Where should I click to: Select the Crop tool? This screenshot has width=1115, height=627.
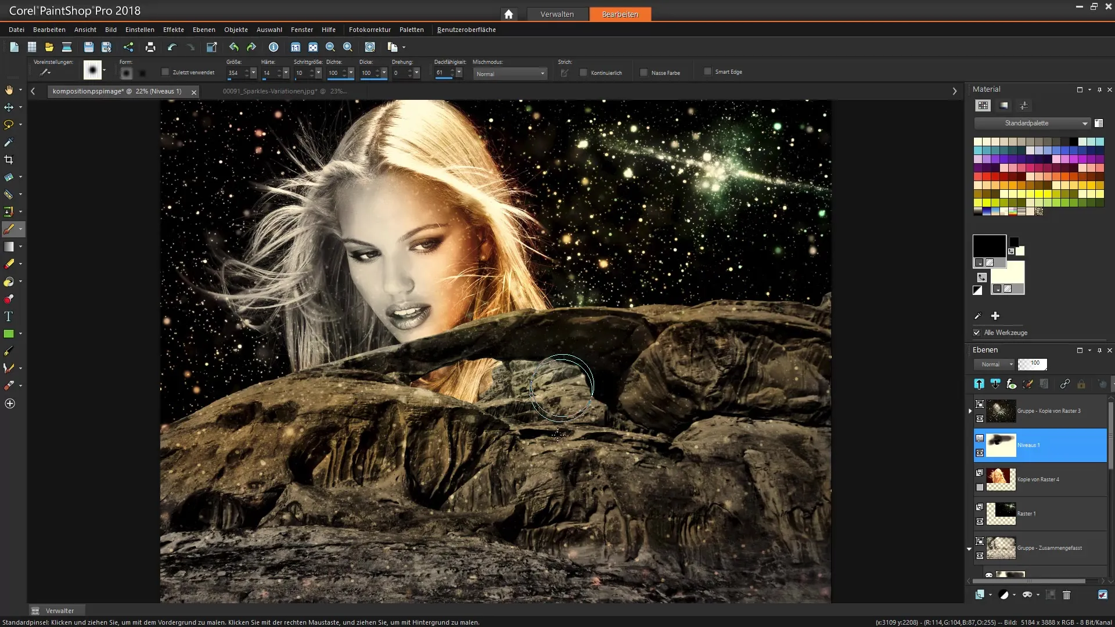point(9,160)
